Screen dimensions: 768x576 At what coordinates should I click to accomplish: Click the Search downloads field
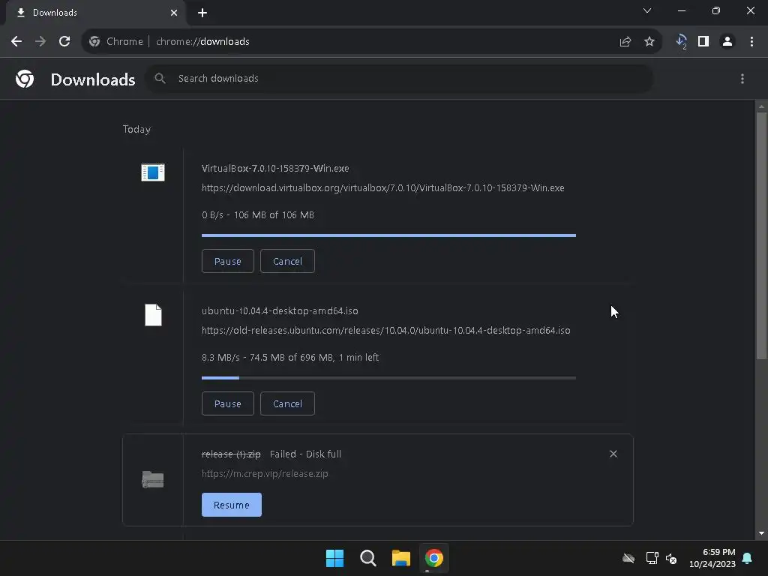pos(399,78)
